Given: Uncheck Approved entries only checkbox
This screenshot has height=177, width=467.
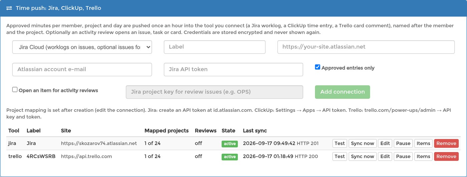Looking at the screenshot, I should pos(318,67).
